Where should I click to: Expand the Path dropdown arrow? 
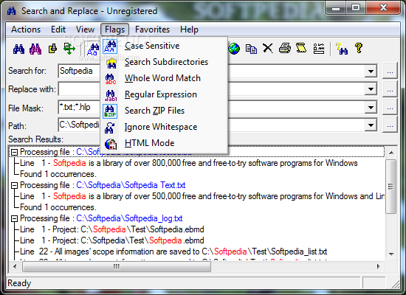coord(371,125)
